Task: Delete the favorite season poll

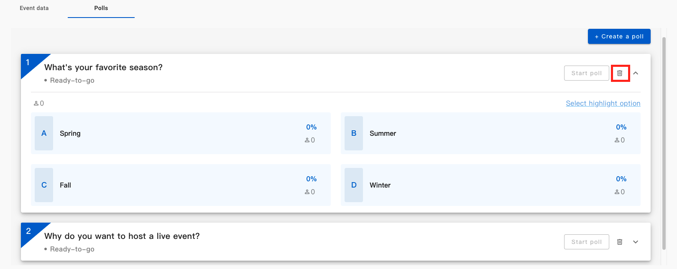Action: pos(620,73)
